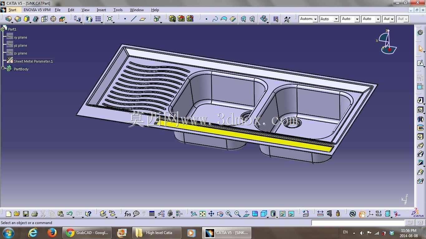Image resolution: width=426 pixels, height=239 pixels.
Task: Toggle the Hide/Show icon
Action: click(282, 214)
